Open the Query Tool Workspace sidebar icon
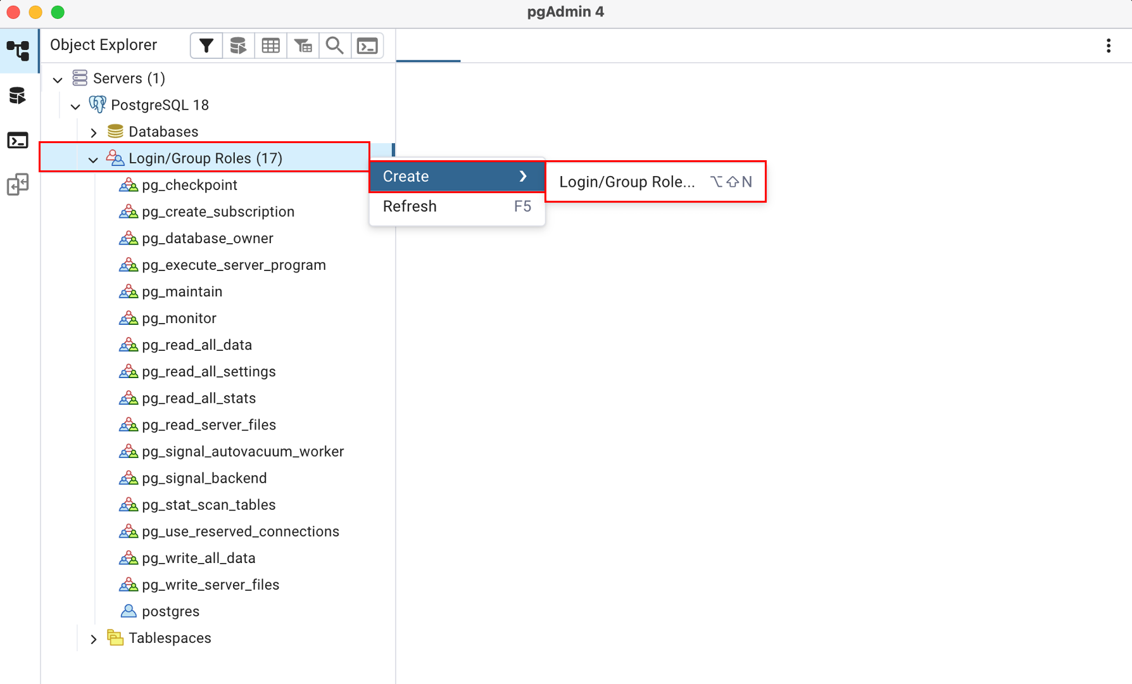Image resolution: width=1132 pixels, height=684 pixels. (x=18, y=96)
